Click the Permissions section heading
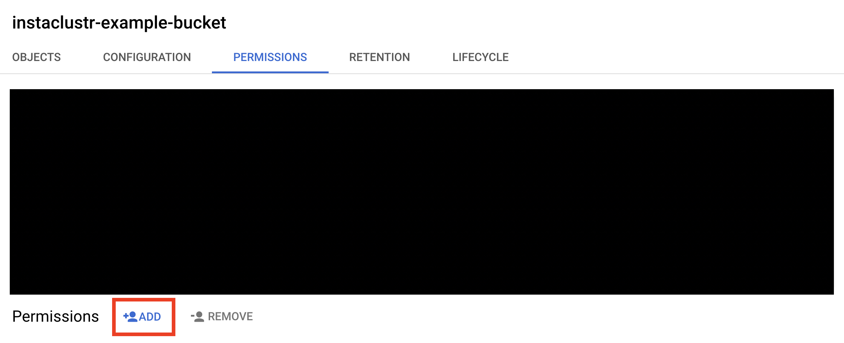This screenshot has width=844, height=343. pyautogui.click(x=55, y=316)
